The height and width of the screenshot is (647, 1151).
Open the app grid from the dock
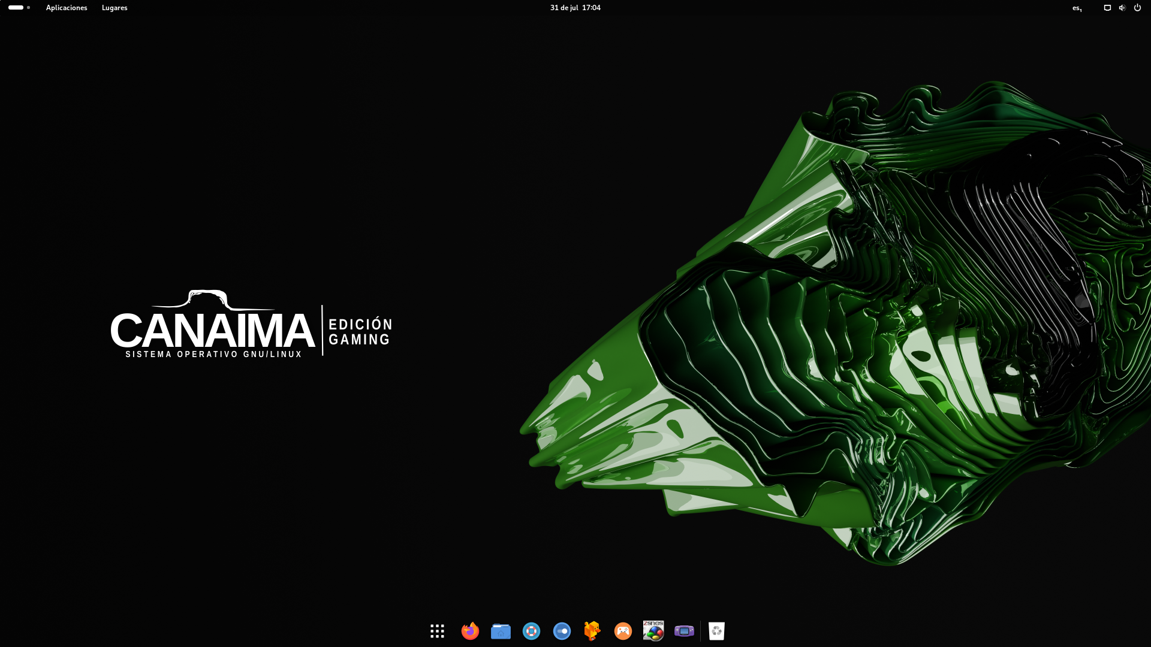[437, 631]
